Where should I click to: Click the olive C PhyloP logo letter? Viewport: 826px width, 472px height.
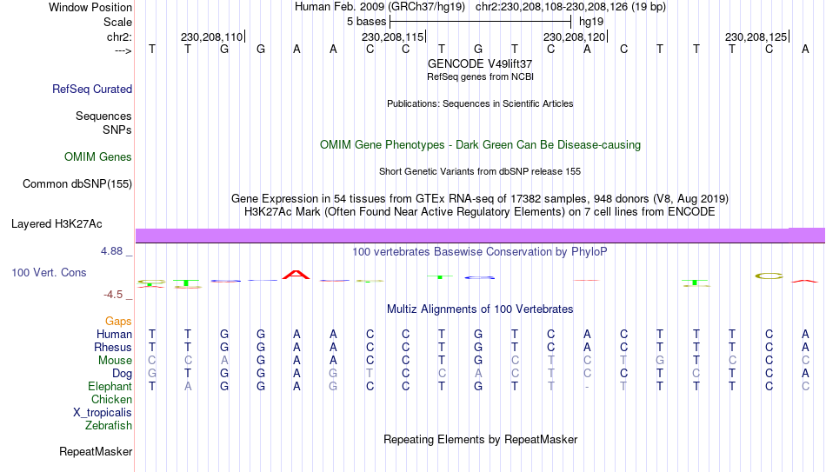coord(769,276)
